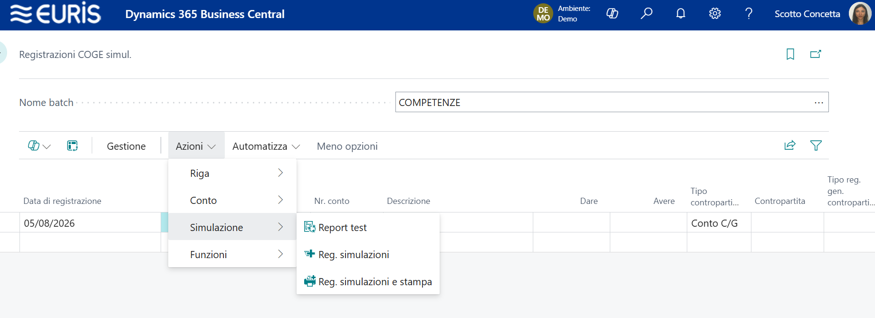Click the share icon above the table
Viewport: 875px width, 318px height.
(x=790, y=145)
